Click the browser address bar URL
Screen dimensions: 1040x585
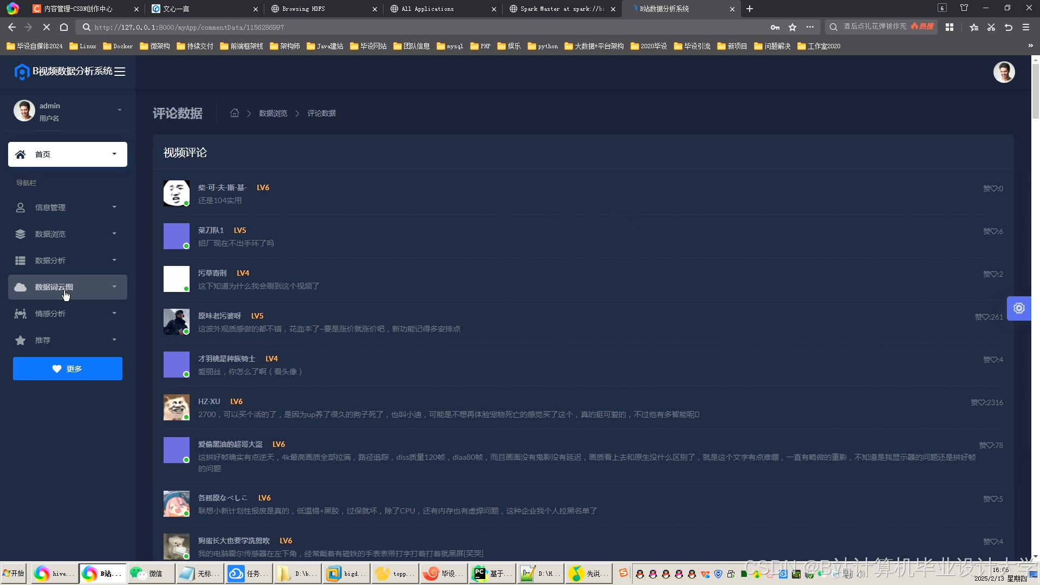tap(189, 27)
